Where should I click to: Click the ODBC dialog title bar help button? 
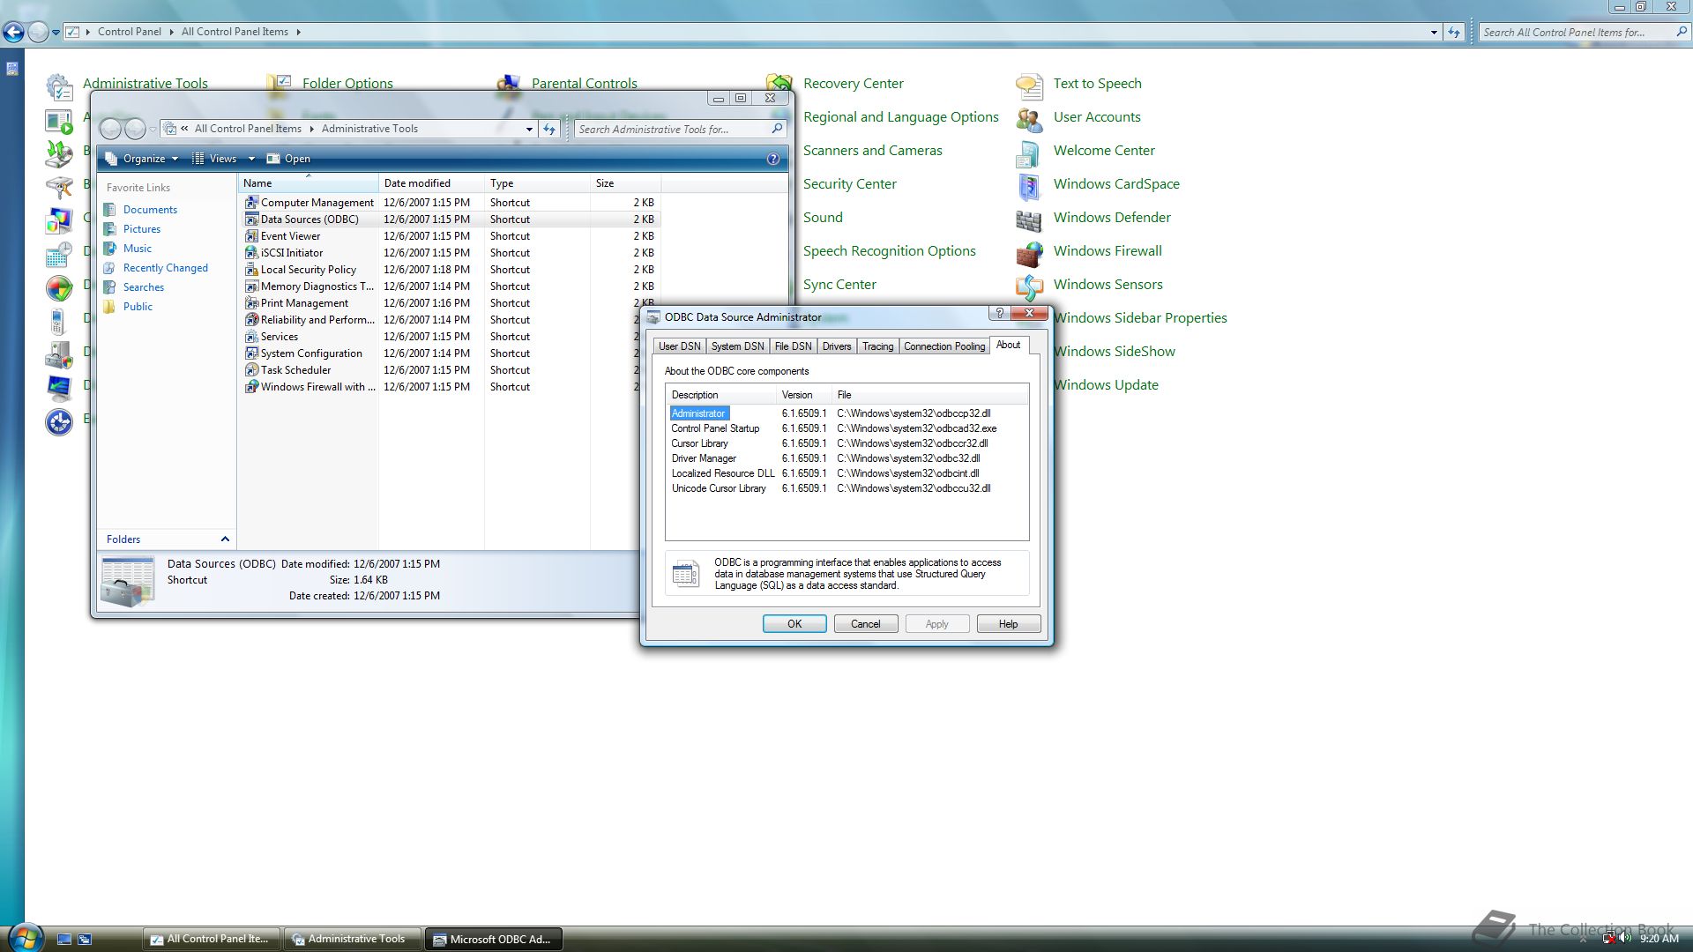(999, 313)
